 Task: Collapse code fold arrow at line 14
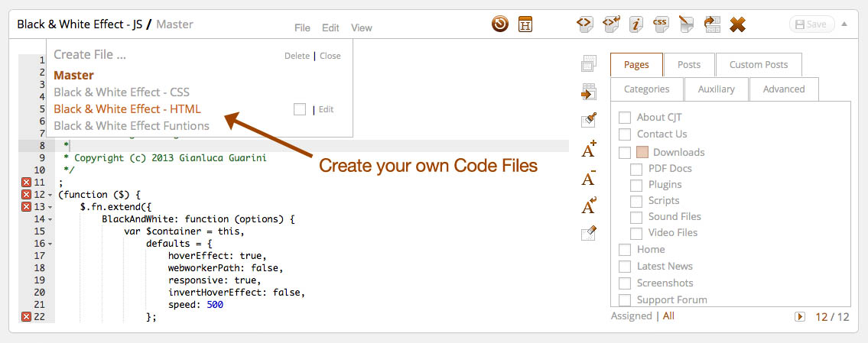tap(50, 219)
